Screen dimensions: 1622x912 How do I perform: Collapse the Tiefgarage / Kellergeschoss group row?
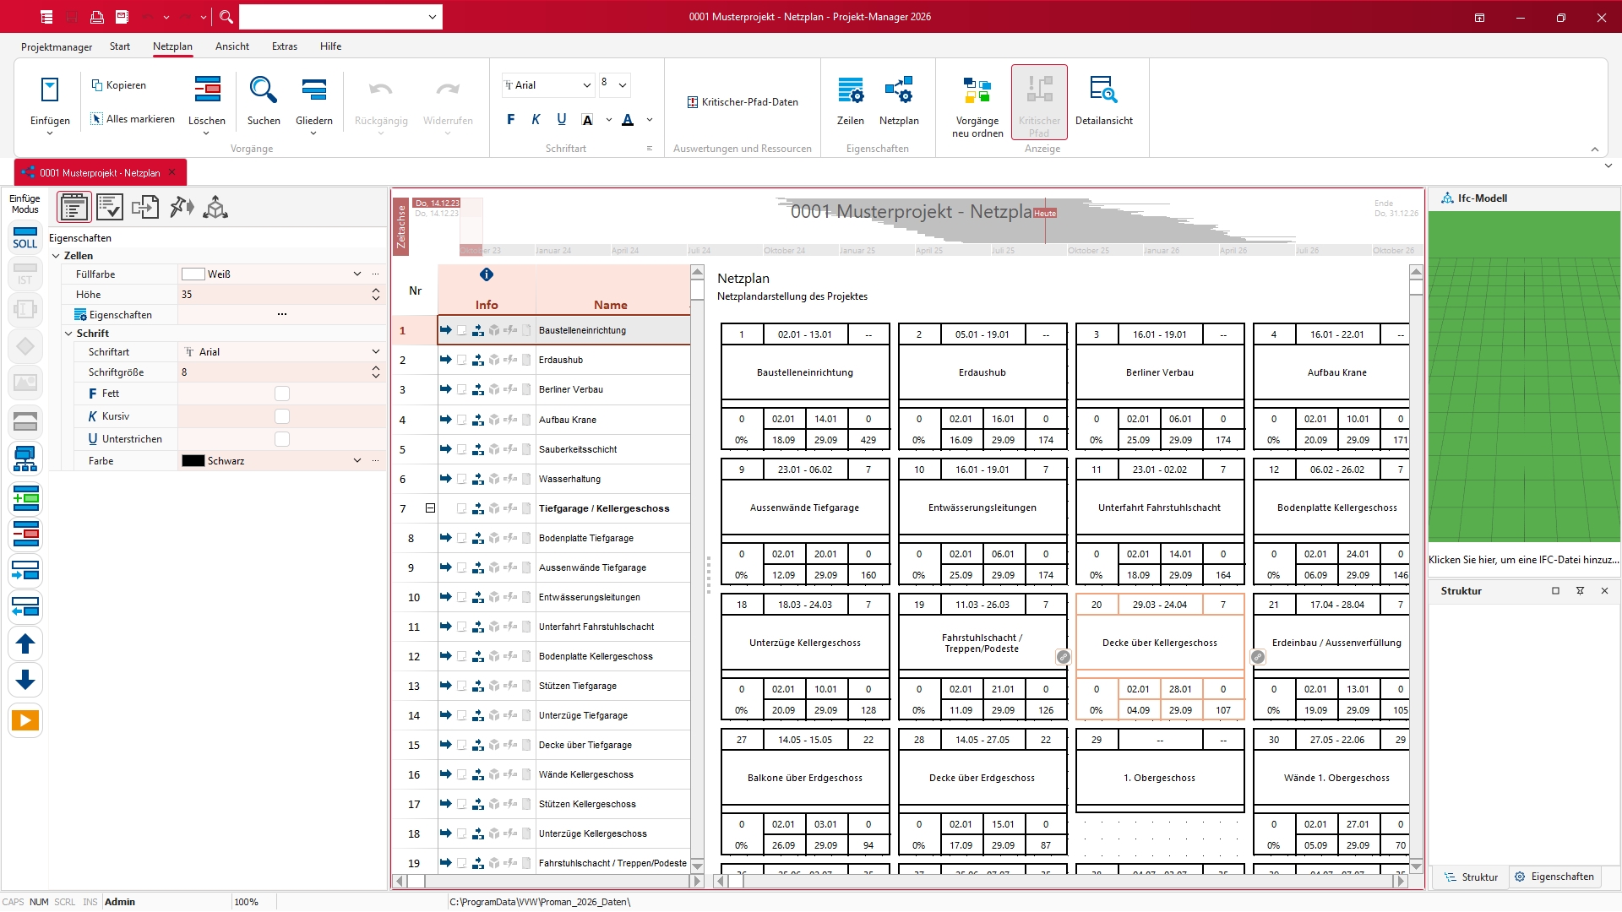click(430, 508)
